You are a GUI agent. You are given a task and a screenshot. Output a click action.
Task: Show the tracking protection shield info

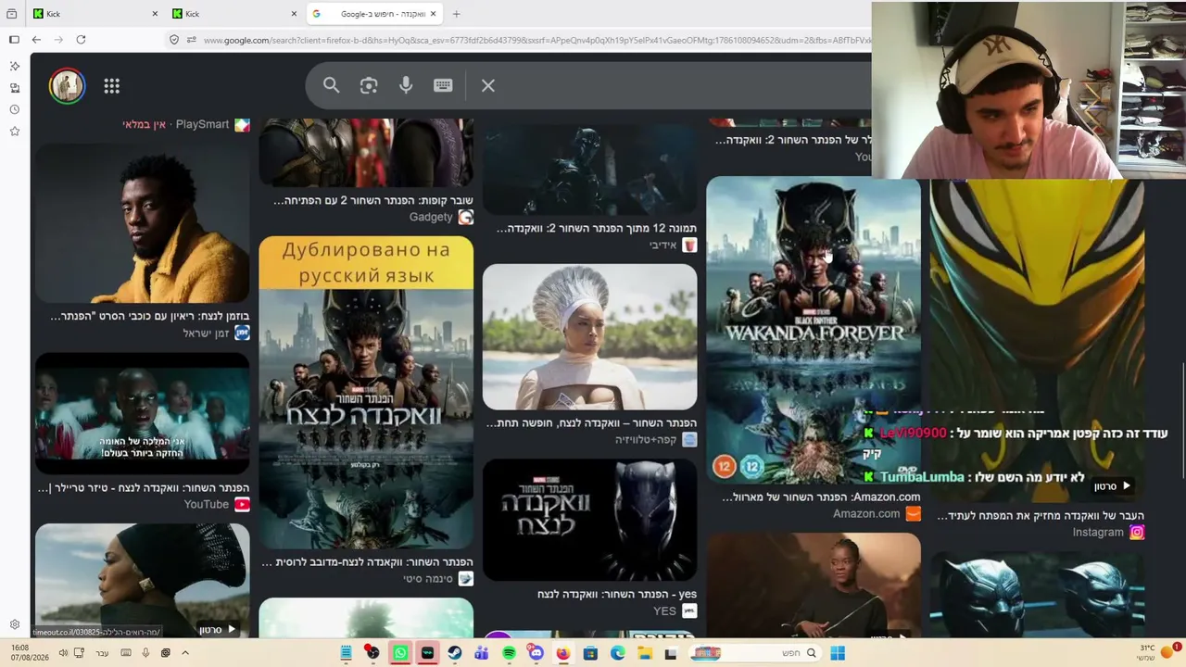[173, 40]
